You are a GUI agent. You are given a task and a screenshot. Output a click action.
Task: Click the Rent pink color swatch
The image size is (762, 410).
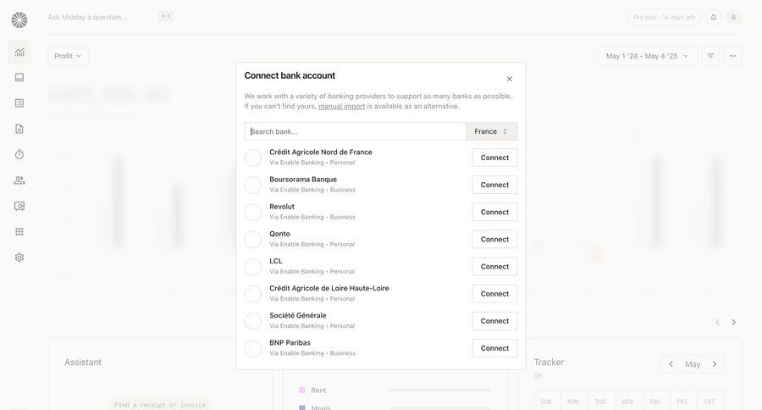[x=301, y=390]
